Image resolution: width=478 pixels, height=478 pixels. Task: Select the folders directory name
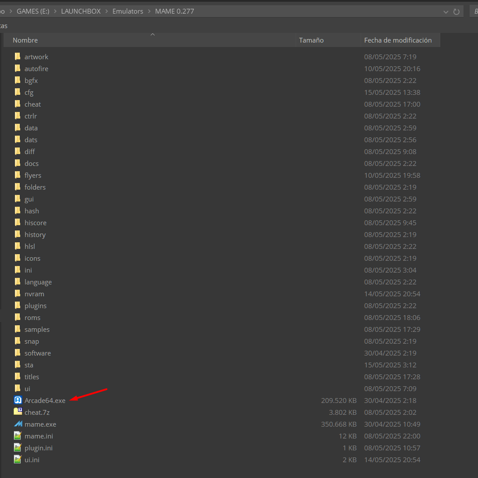pos(35,187)
